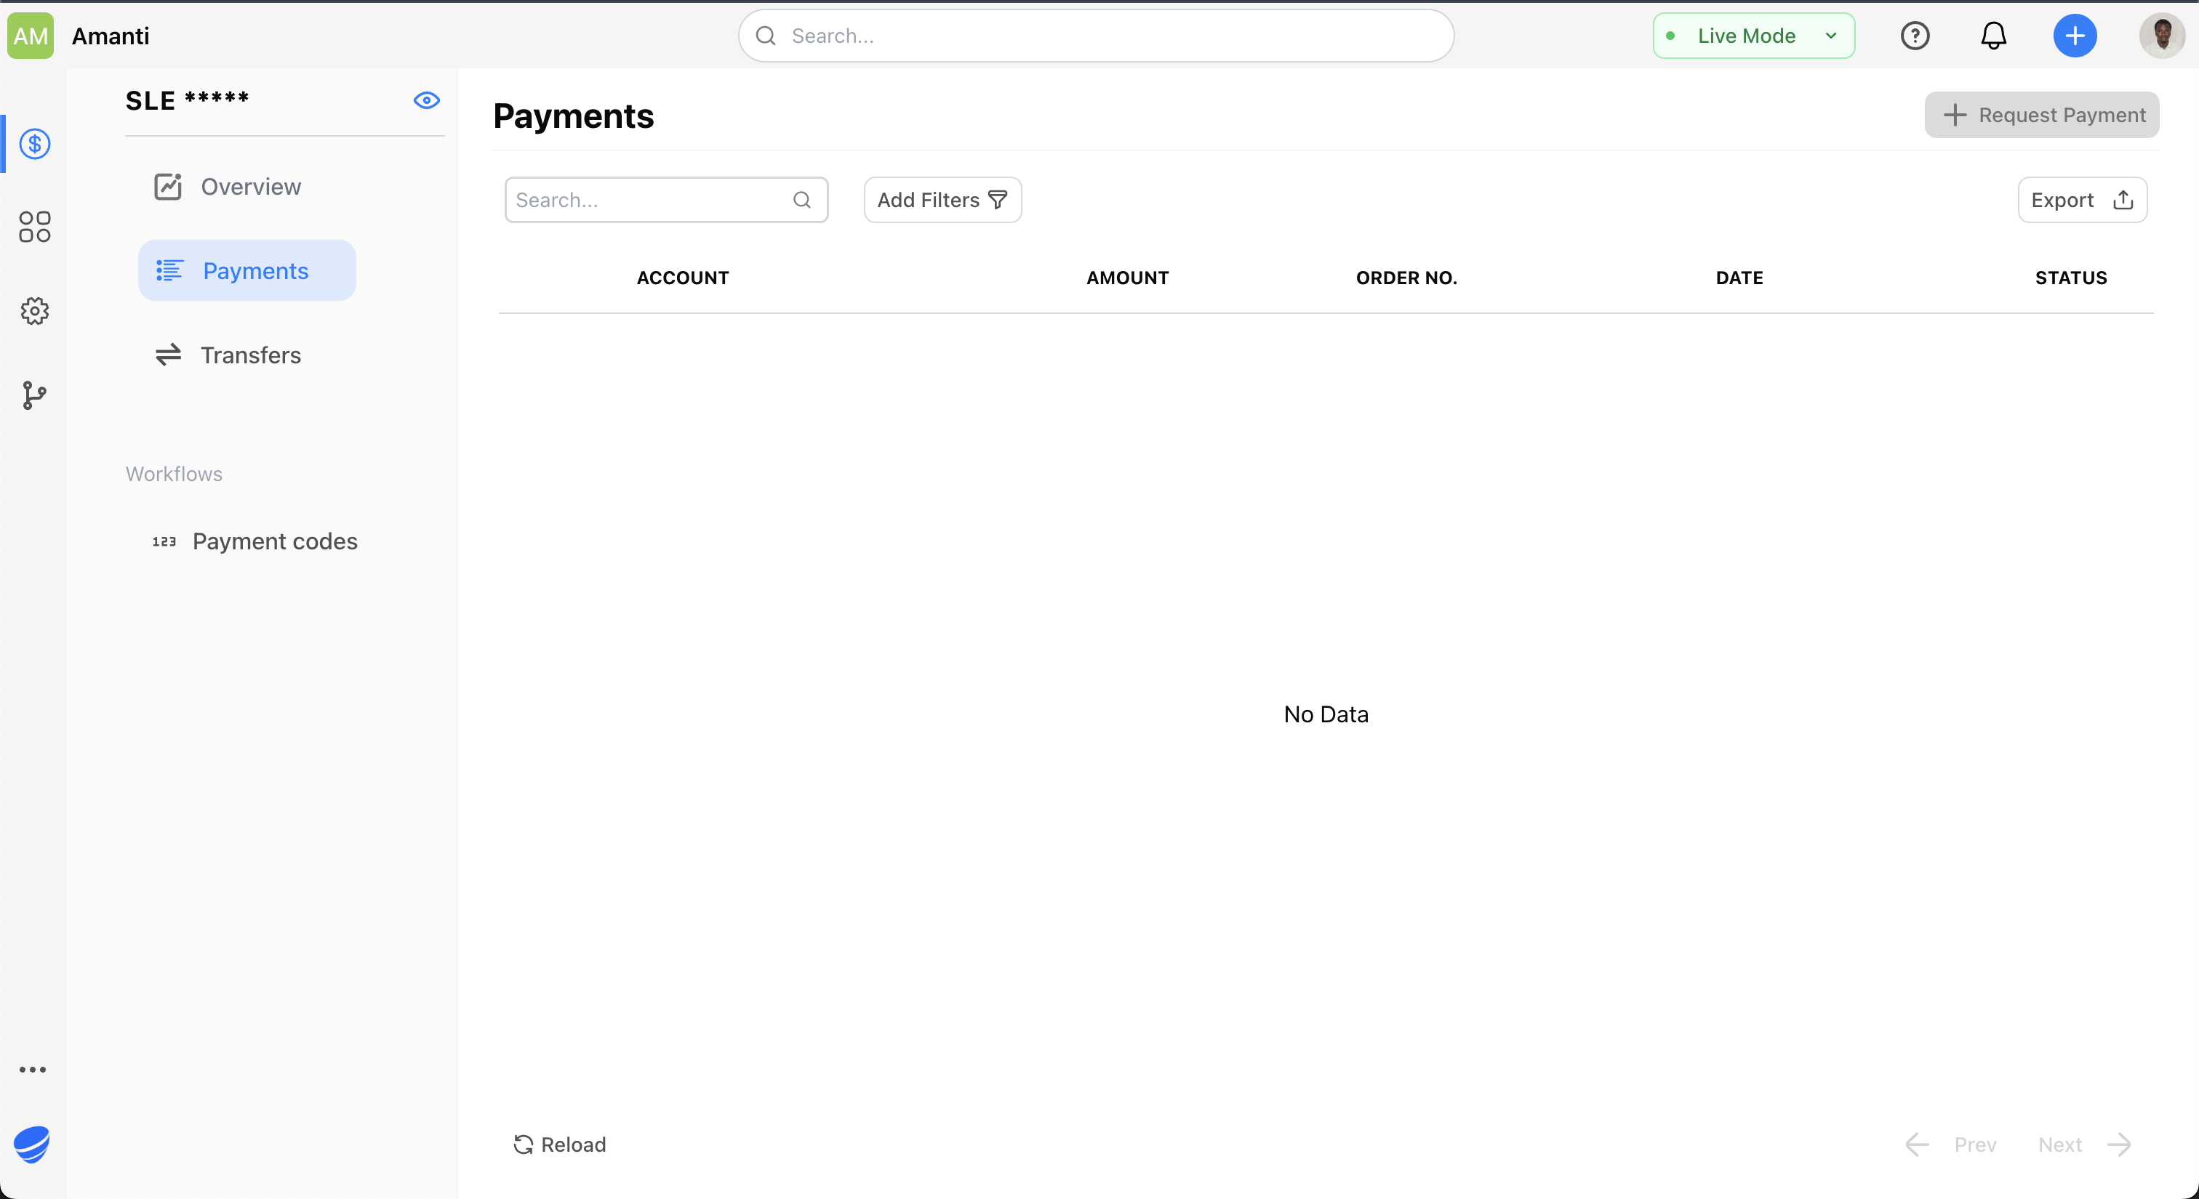Open Payment codes workflow item
The image size is (2199, 1199).
[x=274, y=541]
